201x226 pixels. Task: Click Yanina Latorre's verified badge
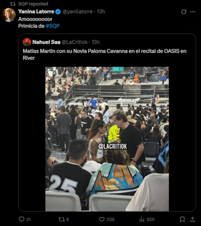[58, 12]
